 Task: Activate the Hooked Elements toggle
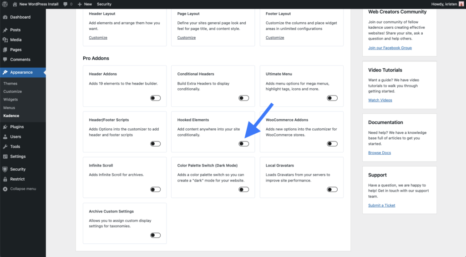[244, 144]
